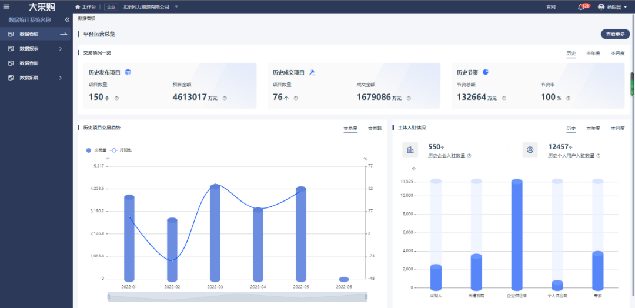This screenshot has width=635, height=308.
Task: Click the 数据统计系统名称 sidebar title
Action: (30, 19)
